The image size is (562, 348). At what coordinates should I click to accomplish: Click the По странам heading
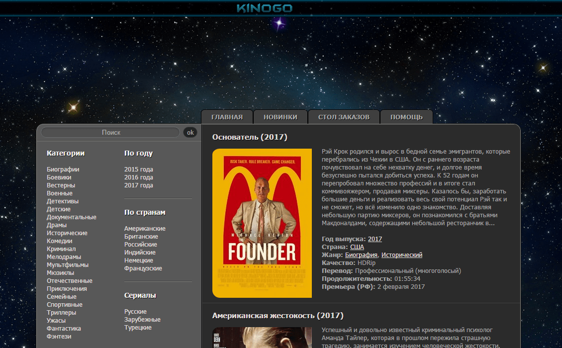coord(145,212)
